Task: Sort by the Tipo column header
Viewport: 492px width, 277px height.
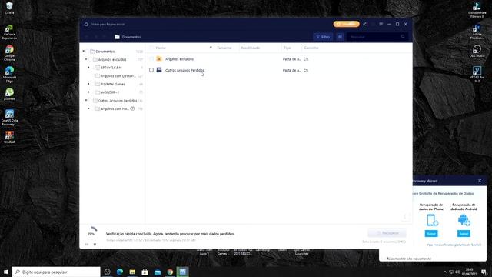Action: 287,48
